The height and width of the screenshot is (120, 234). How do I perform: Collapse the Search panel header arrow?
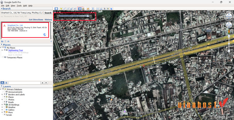(x=1, y=9)
